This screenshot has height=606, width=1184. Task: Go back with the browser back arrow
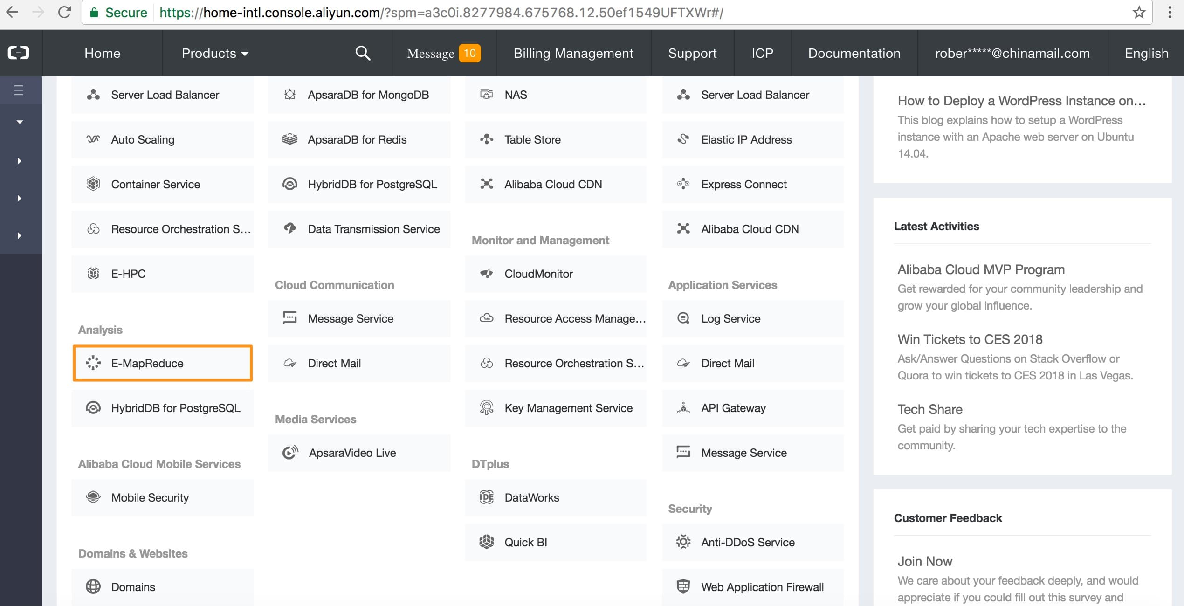pyautogui.click(x=12, y=12)
